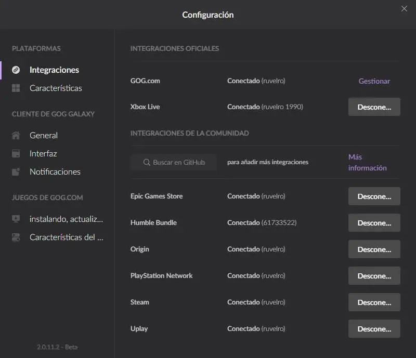Disconnect the Xbox Live integration
The image size is (416, 358).
374,107
